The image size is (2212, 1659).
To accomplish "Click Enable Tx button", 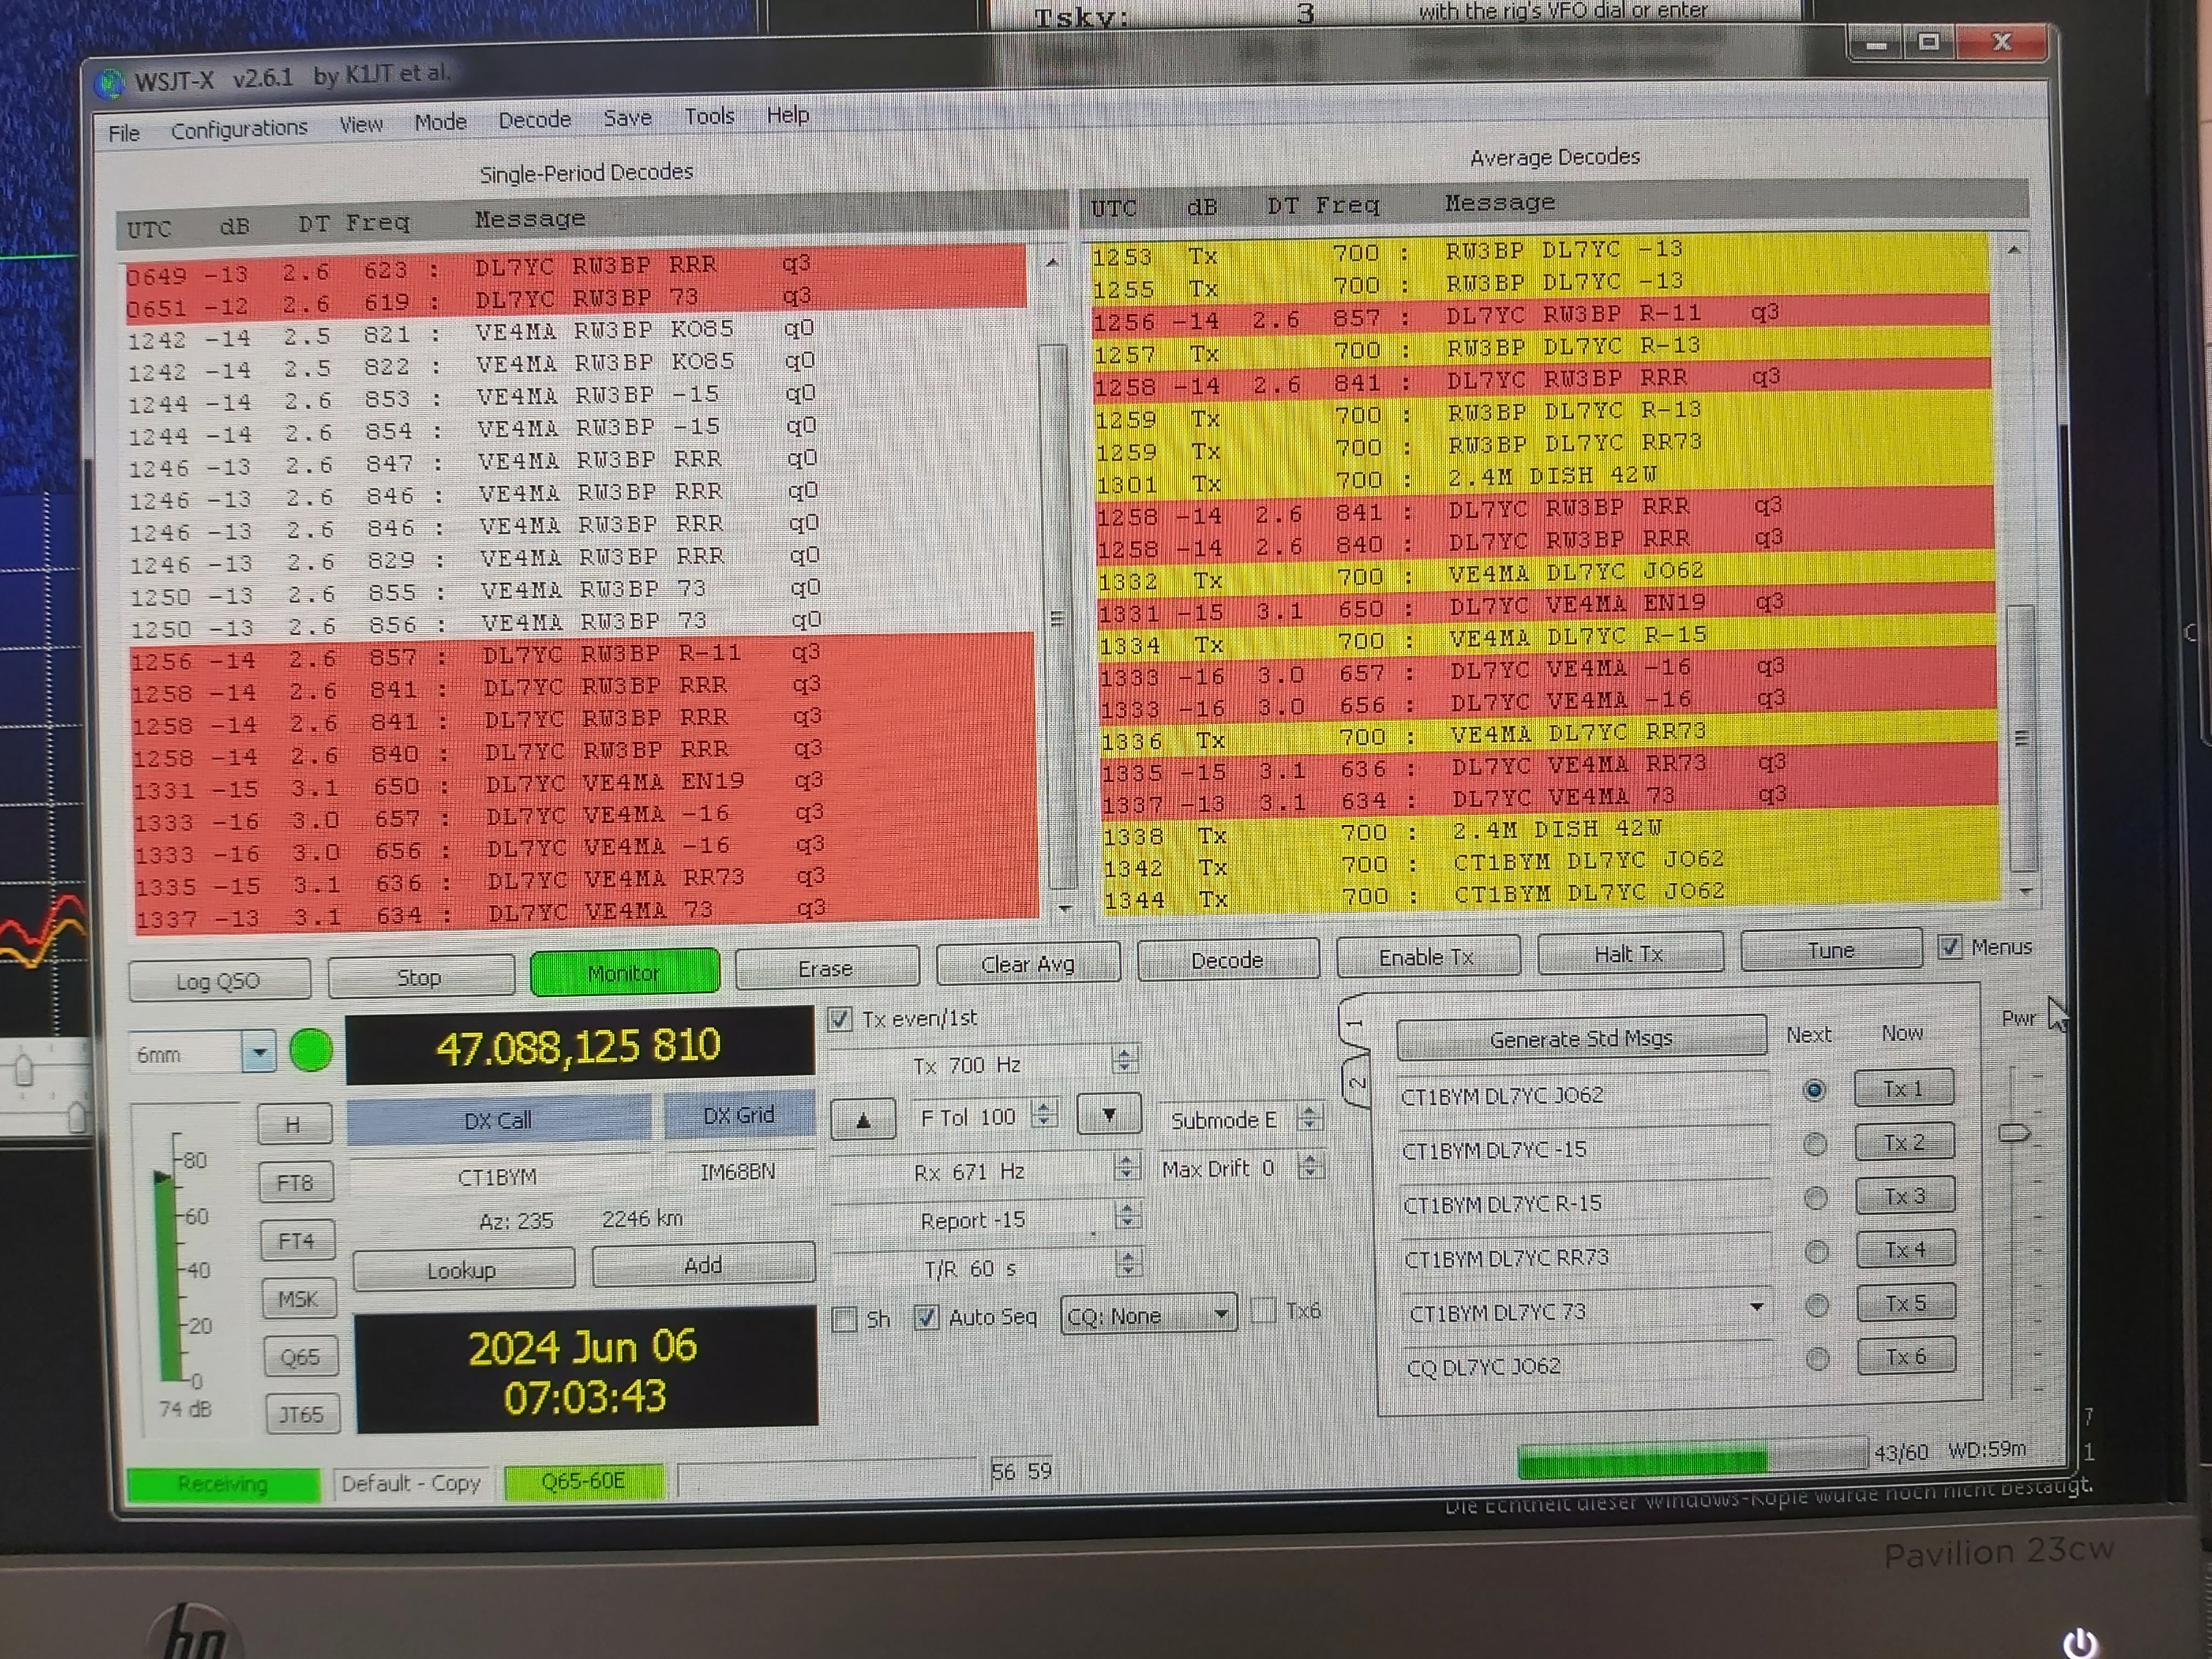I will click(1427, 957).
